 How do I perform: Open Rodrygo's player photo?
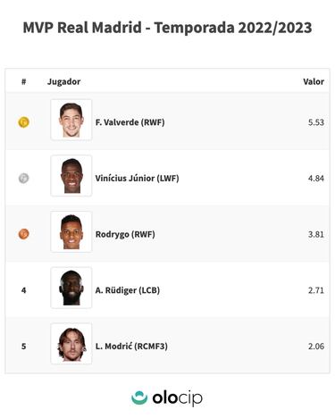coord(71,231)
